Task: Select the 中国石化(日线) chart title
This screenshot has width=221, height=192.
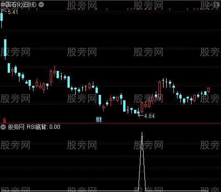Action: [19, 5]
